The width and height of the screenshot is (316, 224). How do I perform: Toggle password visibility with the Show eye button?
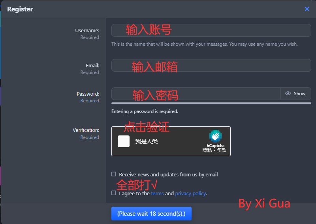point(295,94)
